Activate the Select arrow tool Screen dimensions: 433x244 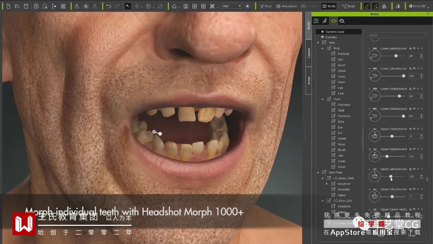point(127,6)
